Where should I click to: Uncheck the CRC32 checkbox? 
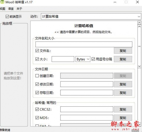[x=37, y=109]
